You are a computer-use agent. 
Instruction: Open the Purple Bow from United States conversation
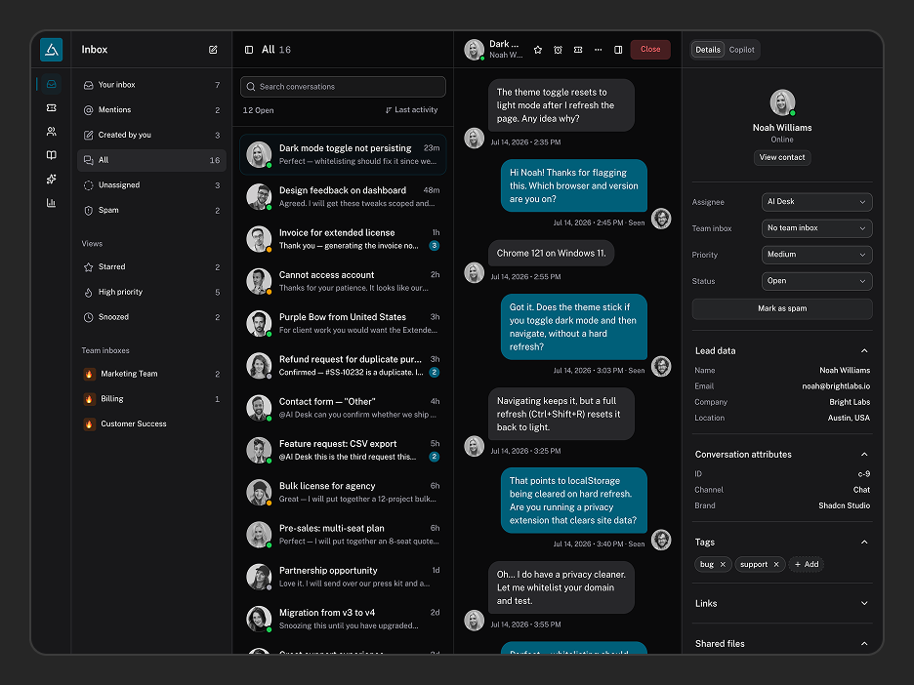343,324
